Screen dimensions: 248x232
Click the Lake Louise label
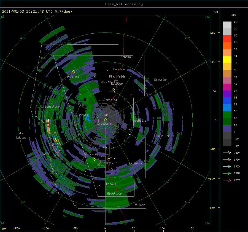(x=21, y=135)
